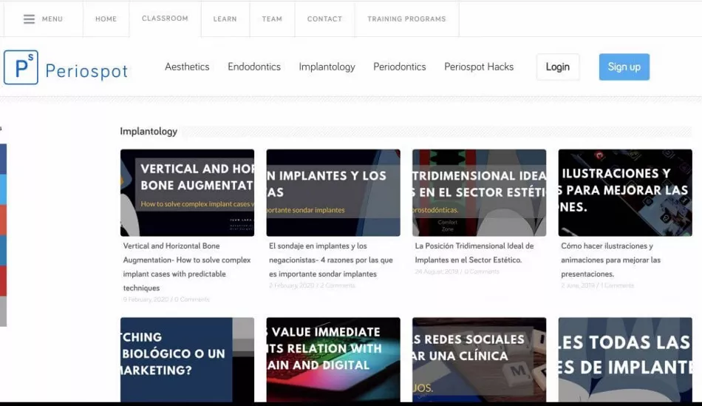The height and width of the screenshot is (406, 702).
Task: Open TRAINING PROGRAMS in top navigation
Action: (x=406, y=18)
